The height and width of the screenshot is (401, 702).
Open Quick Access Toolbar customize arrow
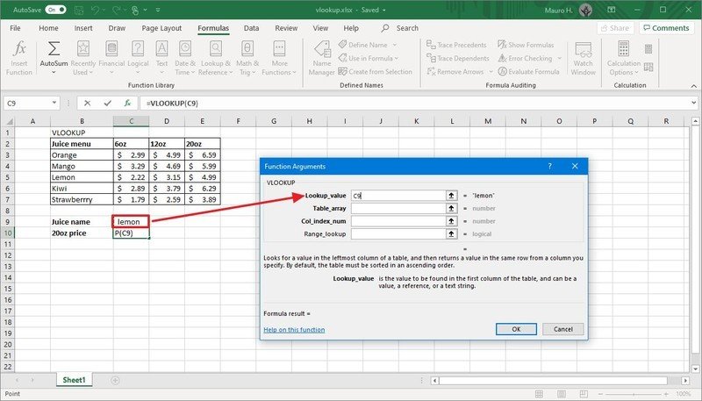(158, 10)
